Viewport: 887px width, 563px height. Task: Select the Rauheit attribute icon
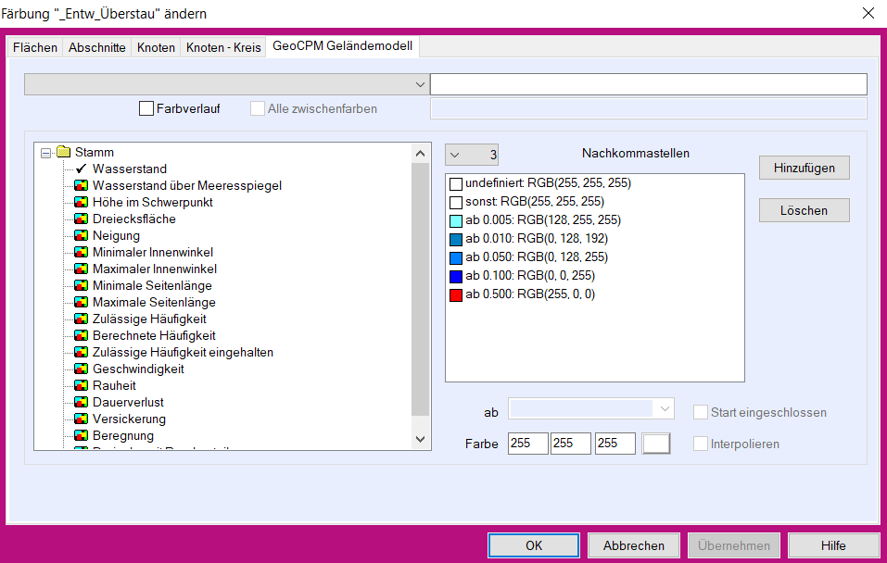82,386
